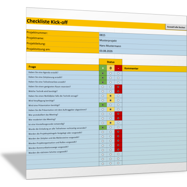Choose neutral '0' status for the Zeitplanung question
Image resolution: width=187 pixels, height=187 pixels.
pos(111,78)
